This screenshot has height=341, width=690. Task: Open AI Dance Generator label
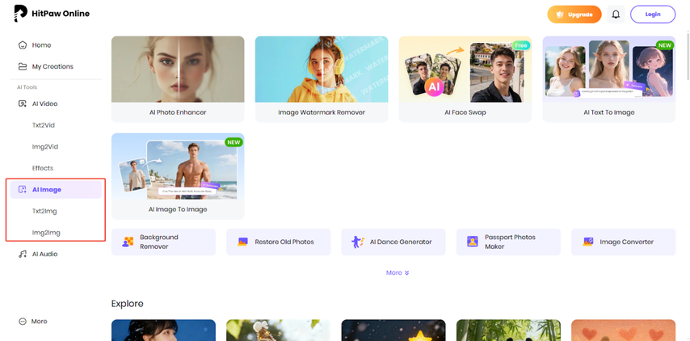[401, 242]
